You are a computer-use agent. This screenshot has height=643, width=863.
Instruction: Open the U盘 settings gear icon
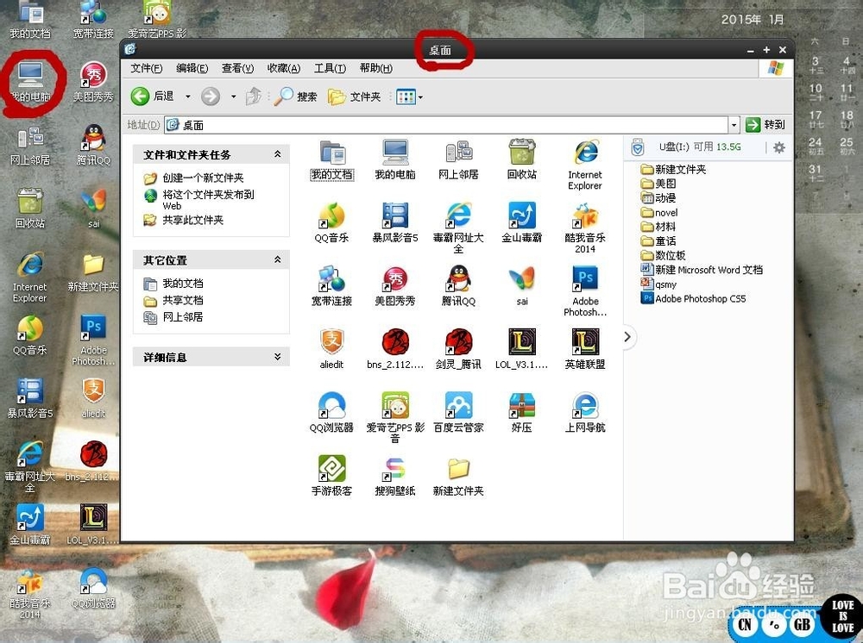pos(778,147)
